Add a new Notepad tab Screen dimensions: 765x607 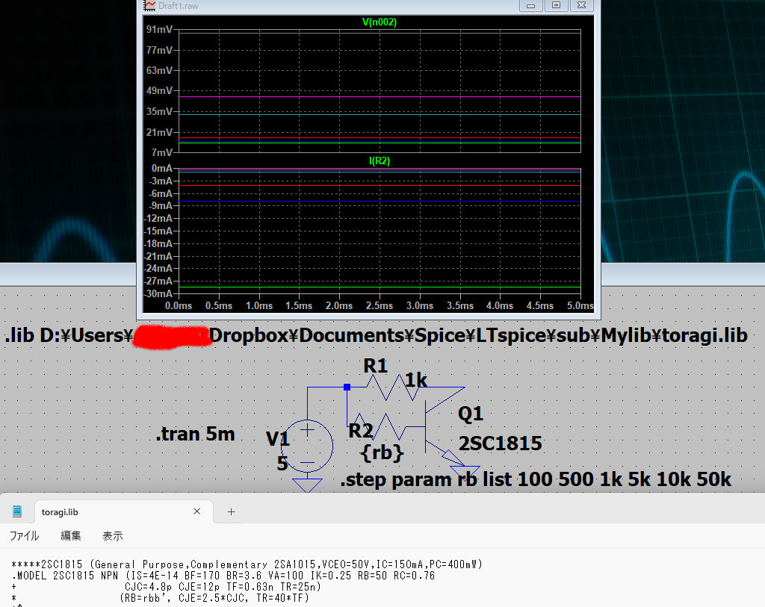[231, 512]
